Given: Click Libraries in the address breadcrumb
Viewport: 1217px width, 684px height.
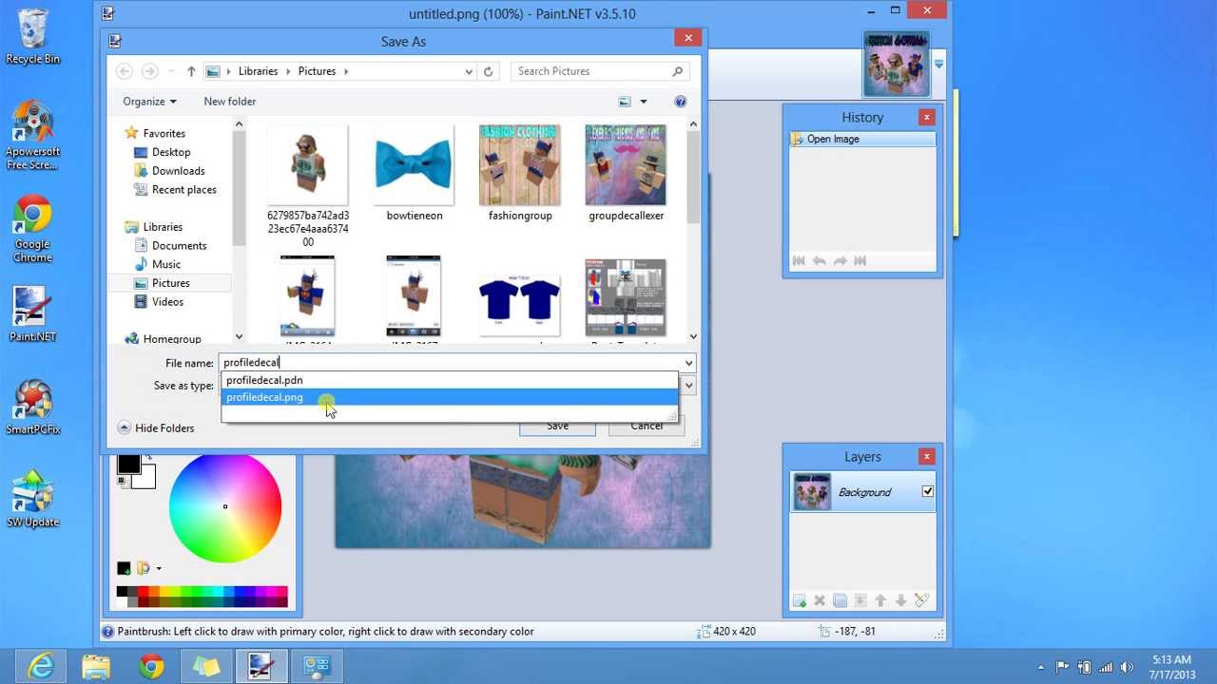Looking at the screenshot, I should tap(258, 71).
